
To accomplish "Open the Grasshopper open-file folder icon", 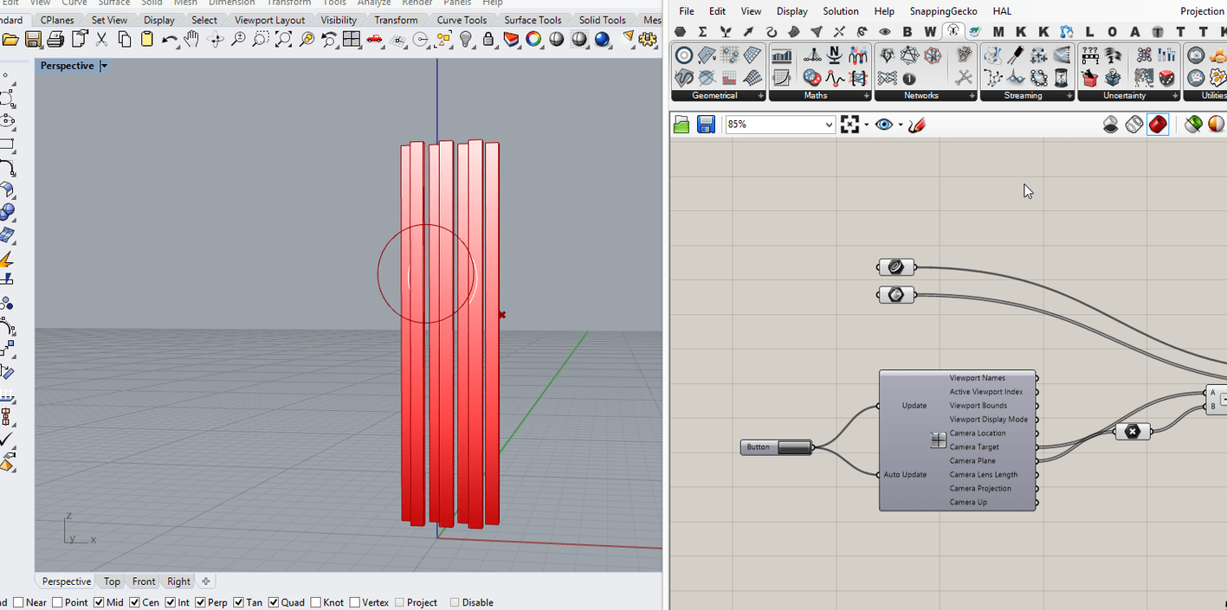I will tap(681, 125).
